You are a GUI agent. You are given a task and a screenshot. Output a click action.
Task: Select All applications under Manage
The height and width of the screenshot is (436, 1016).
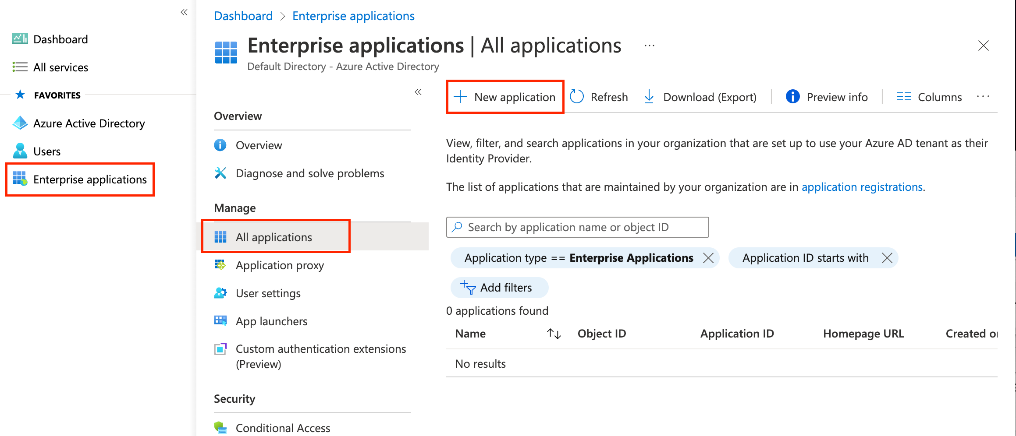click(274, 237)
